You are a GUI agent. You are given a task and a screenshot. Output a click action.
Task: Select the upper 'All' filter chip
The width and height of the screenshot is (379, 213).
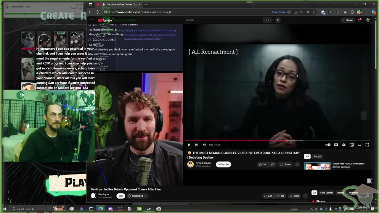(307, 156)
